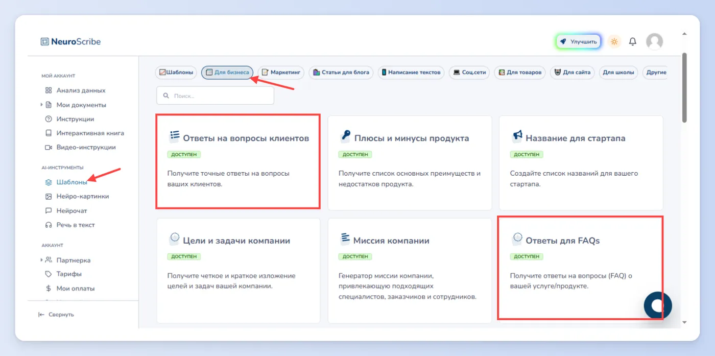Open Миссия компании template
715x356 pixels.
(410, 271)
